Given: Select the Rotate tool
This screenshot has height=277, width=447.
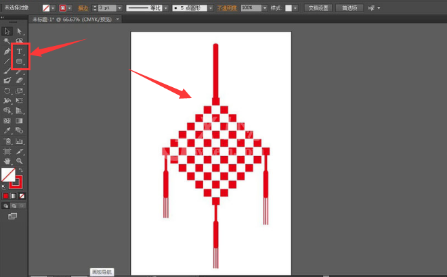Looking at the screenshot, I should click(x=7, y=91).
